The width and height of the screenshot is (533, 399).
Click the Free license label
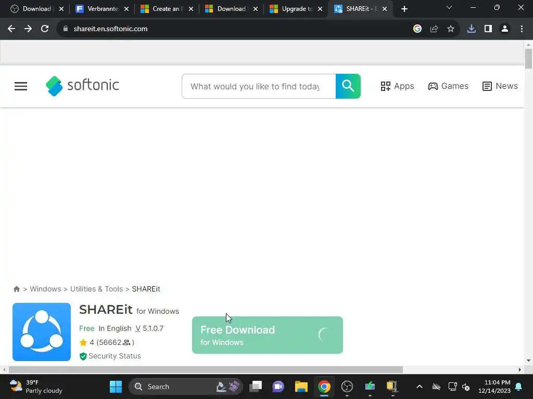click(x=87, y=328)
